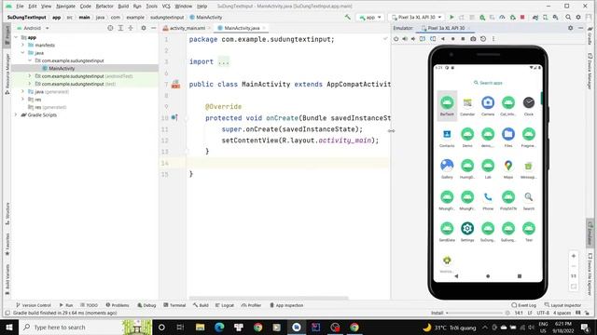
Task: Click the emulator Back triangle toolbar button
Action: click(443, 39)
